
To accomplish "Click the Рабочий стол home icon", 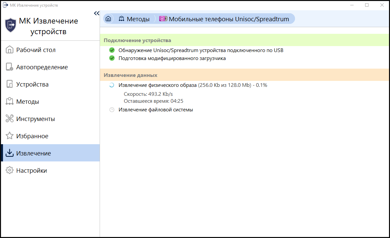I will click(x=10, y=50).
